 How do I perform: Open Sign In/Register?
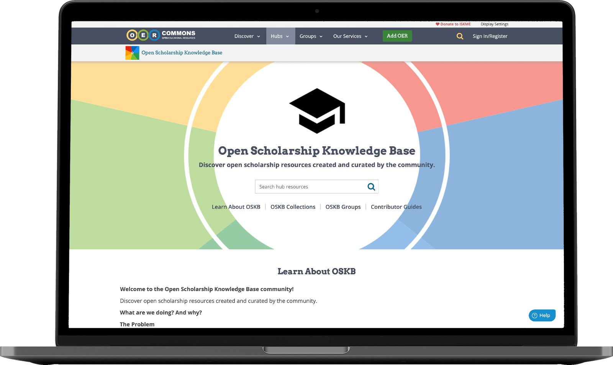click(490, 36)
